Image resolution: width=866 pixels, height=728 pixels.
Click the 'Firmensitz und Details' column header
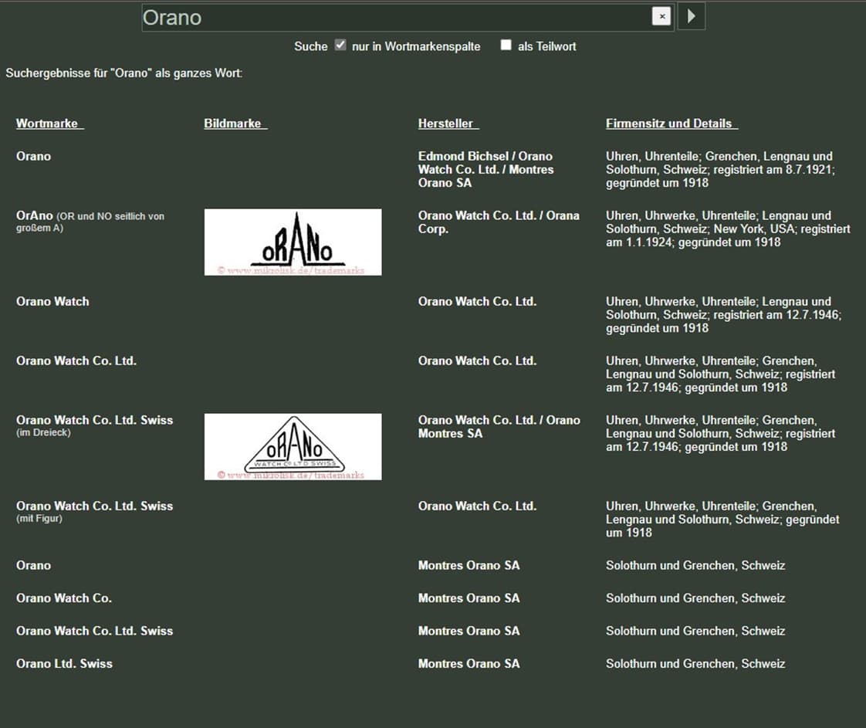pos(671,124)
